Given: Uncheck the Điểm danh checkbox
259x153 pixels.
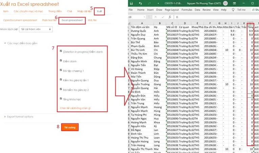Looking at the screenshot, I should pyautogui.click(x=61, y=61).
